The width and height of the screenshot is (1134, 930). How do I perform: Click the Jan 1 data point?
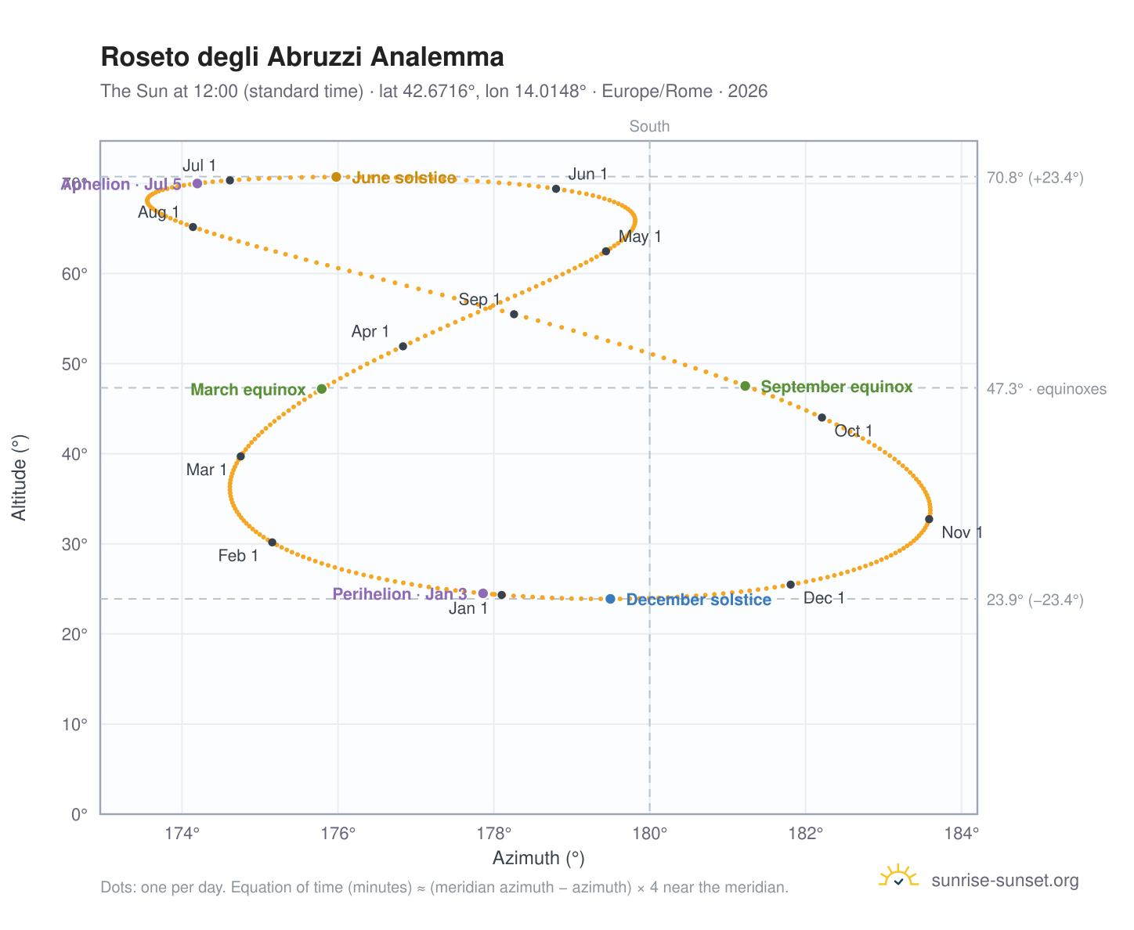click(x=501, y=595)
